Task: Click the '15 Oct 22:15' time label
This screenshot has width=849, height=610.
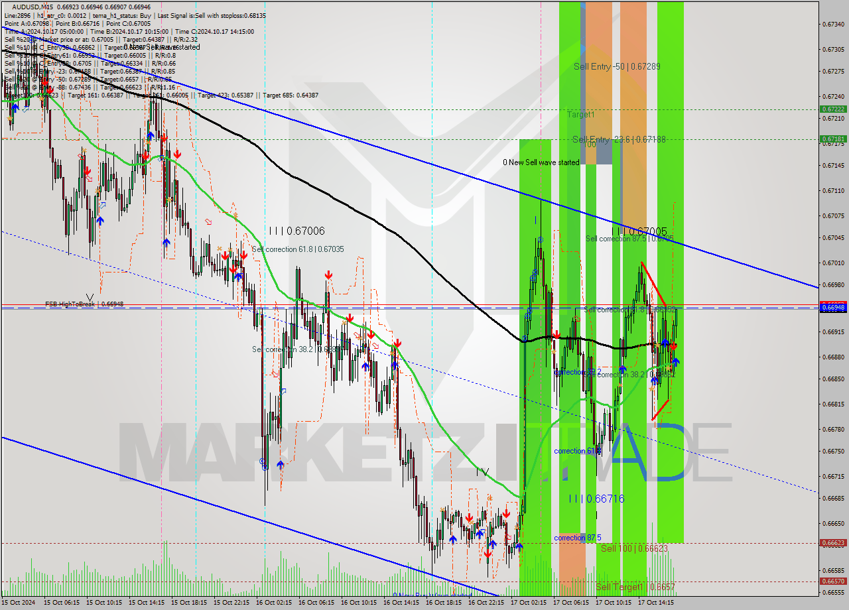Action: pyautogui.click(x=231, y=603)
